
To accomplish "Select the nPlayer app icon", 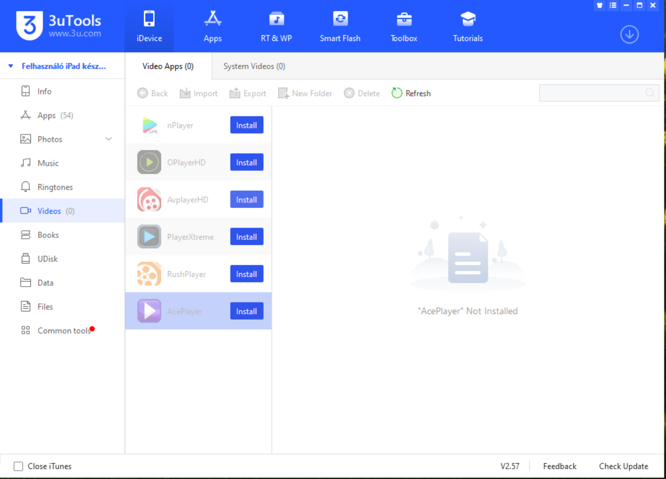I will (149, 125).
